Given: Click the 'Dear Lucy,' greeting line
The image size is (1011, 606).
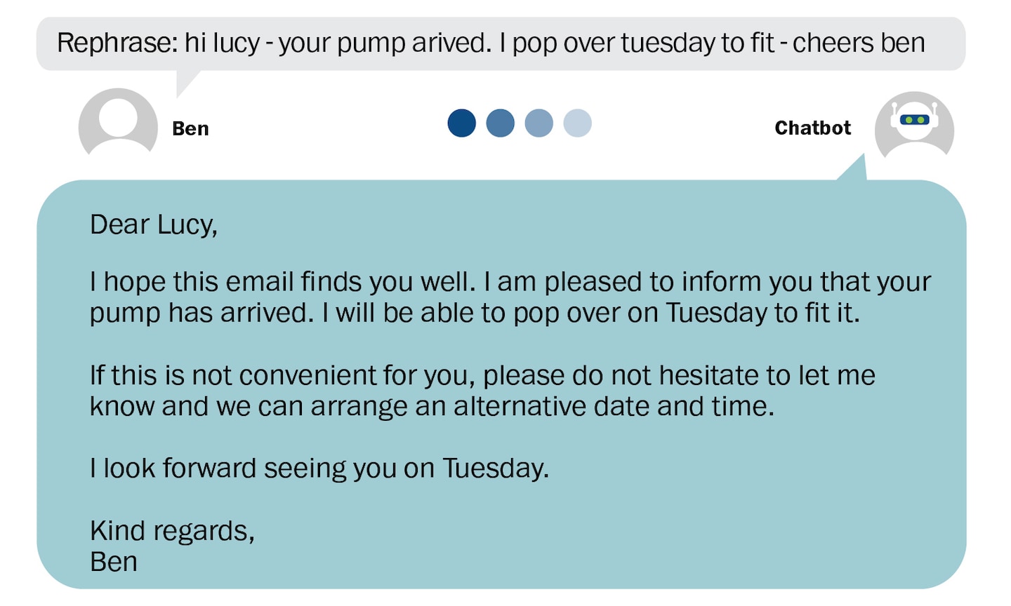Looking at the screenshot, I should coord(154,225).
